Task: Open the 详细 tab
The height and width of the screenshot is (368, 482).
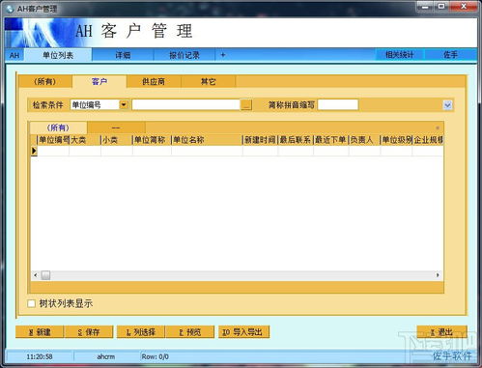Action: pos(123,55)
